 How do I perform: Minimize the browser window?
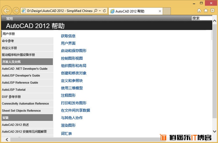point(194,3)
